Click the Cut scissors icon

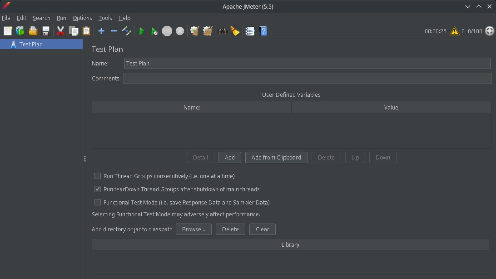pos(60,31)
